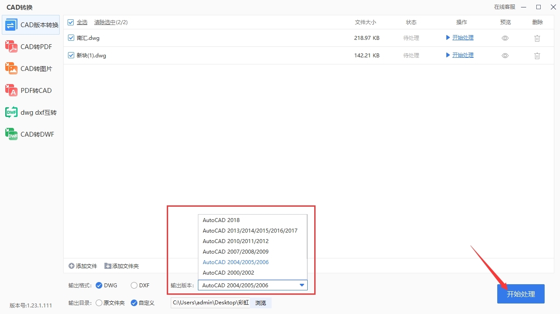The image size is (560, 314).
Task: Click version number 版本号:1.23.1.111
Action: [31, 305]
